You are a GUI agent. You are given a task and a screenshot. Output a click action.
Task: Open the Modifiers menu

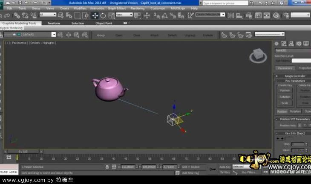(80, 8)
